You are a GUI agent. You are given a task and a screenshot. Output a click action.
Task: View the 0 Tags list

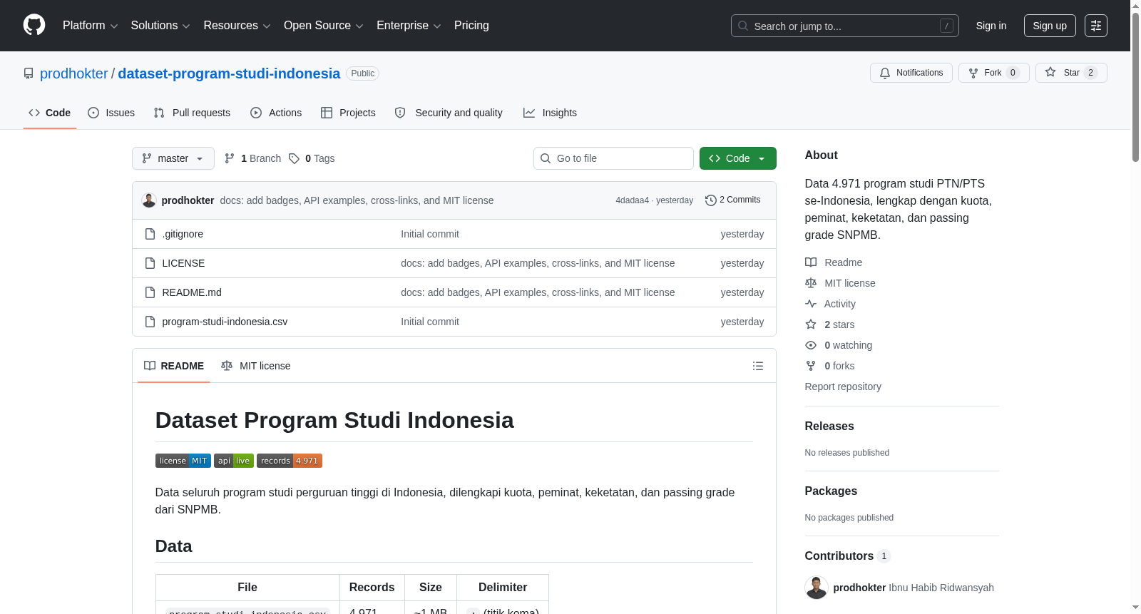(312, 158)
